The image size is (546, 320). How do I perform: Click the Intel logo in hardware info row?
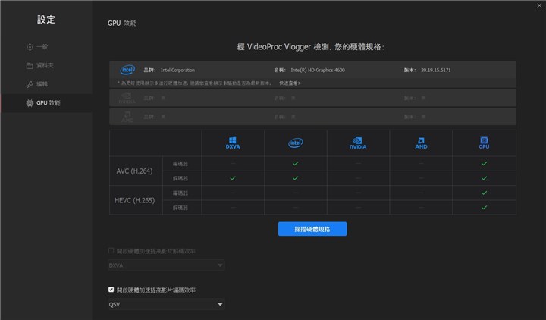127,70
